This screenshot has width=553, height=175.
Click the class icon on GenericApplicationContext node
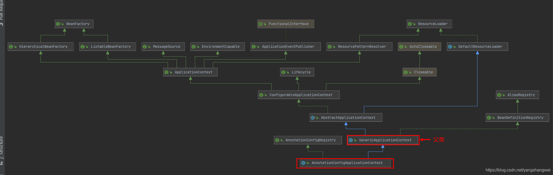[x=351, y=140]
